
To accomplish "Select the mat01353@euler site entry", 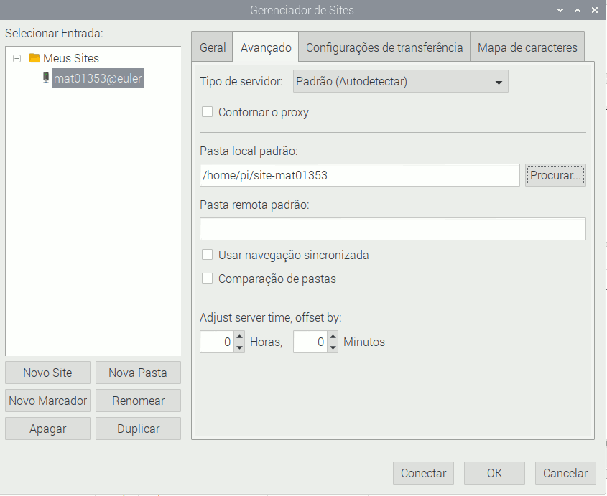I will [x=98, y=78].
